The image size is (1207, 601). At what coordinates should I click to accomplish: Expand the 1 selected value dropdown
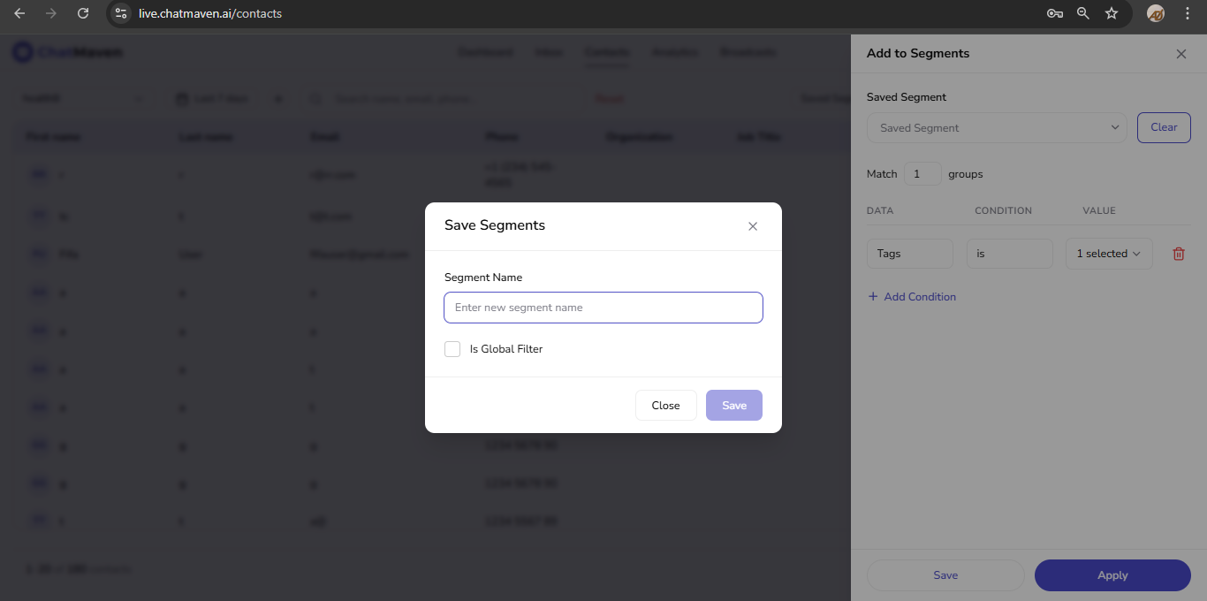click(x=1109, y=254)
